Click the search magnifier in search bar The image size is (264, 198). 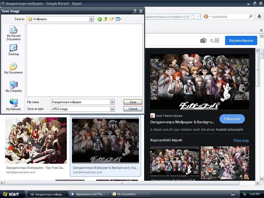point(251,16)
